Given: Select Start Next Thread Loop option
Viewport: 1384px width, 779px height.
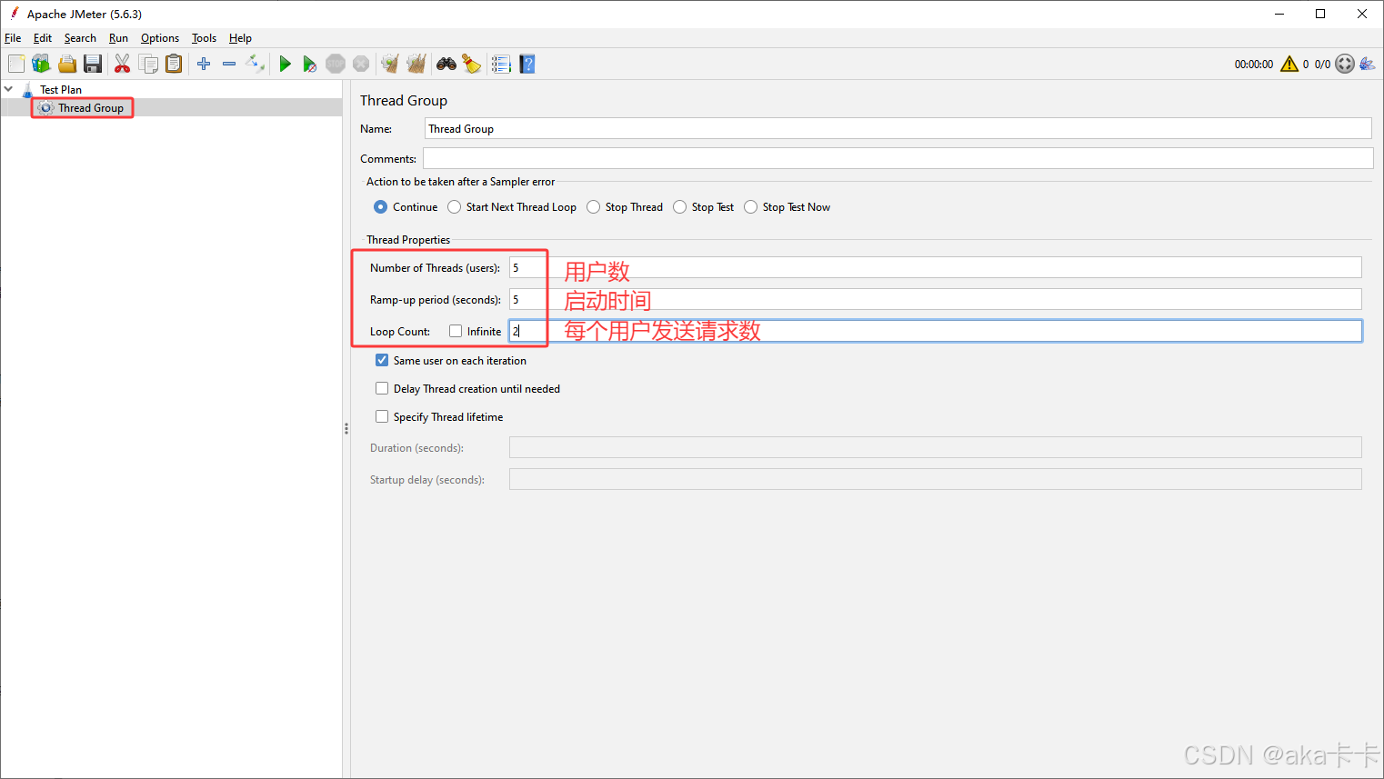Looking at the screenshot, I should coord(512,207).
